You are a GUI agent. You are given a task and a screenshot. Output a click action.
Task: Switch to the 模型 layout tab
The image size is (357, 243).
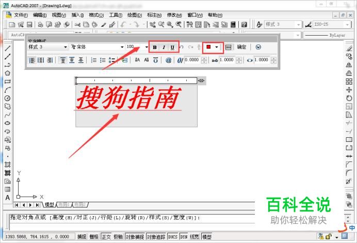50,205
